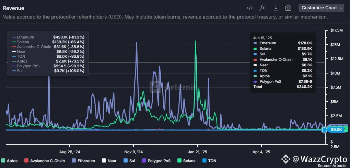The width and height of the screenshot is (350, 168).
Task: Toggle Solana series in bottom legend
Action: tap(186, 161)
